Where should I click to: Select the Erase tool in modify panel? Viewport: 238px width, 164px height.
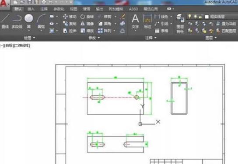pos(122,16)
